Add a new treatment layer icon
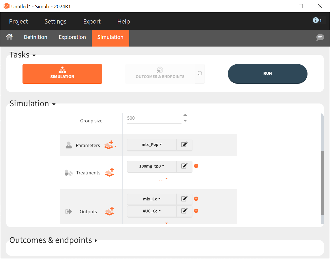The image size is (330, 259). pos(110,172)
